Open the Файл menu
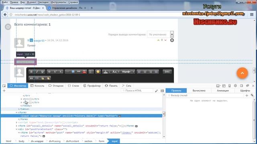Screen dimensions: 257x144 [x=4, y=2]
